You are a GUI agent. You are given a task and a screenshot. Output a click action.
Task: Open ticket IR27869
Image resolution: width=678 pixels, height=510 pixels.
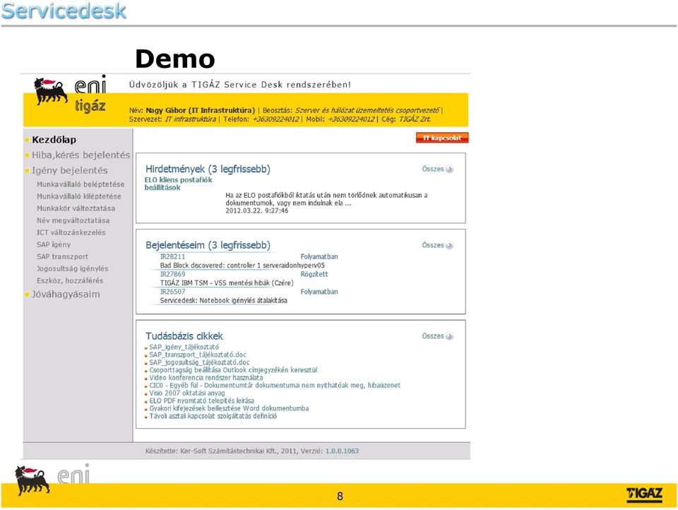(172, 274)
